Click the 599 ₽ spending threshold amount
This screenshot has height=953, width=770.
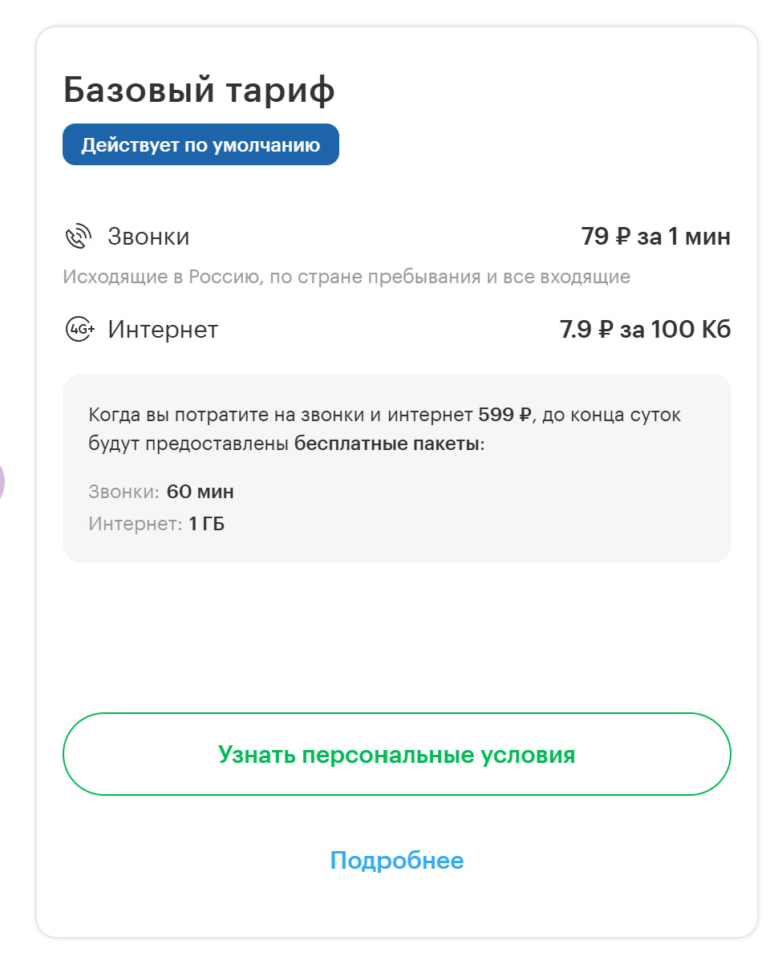point(505,415)
